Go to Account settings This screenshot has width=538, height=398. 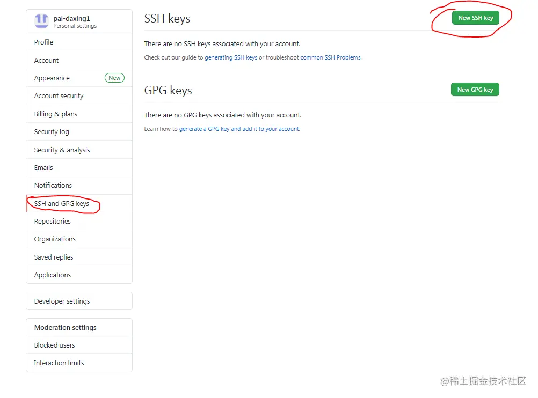tap(79, 60)
